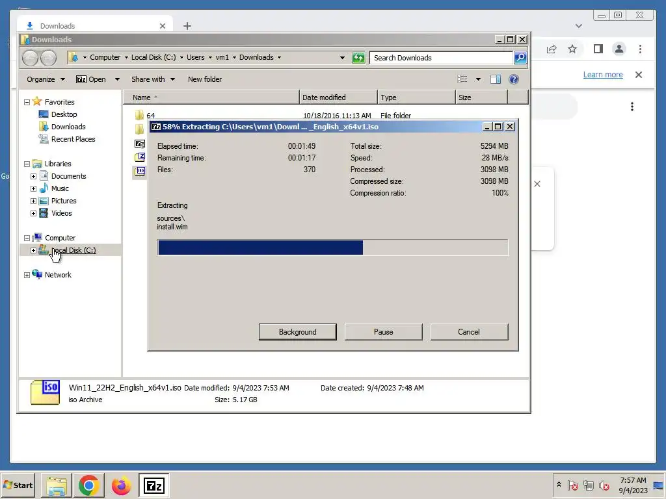666x499 pixels.
Task: Click the Explorer Back arrow button
Action: [30, 58]
